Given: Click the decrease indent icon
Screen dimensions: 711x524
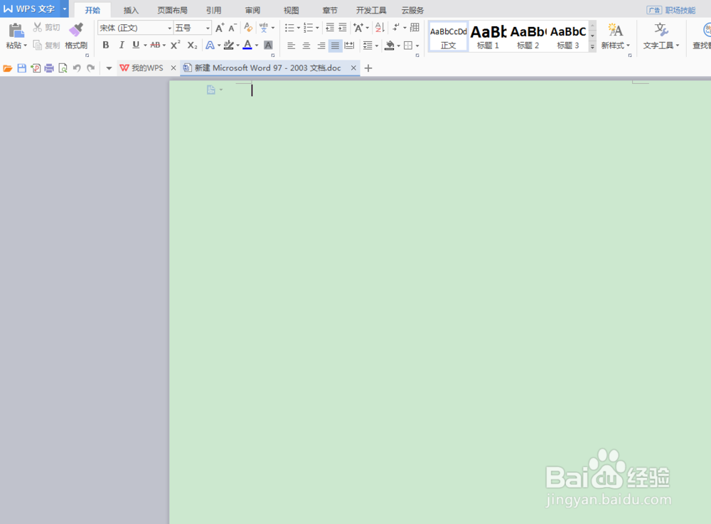Looking at the screenshot, I should pyautogui.click(x=330, y=28).
